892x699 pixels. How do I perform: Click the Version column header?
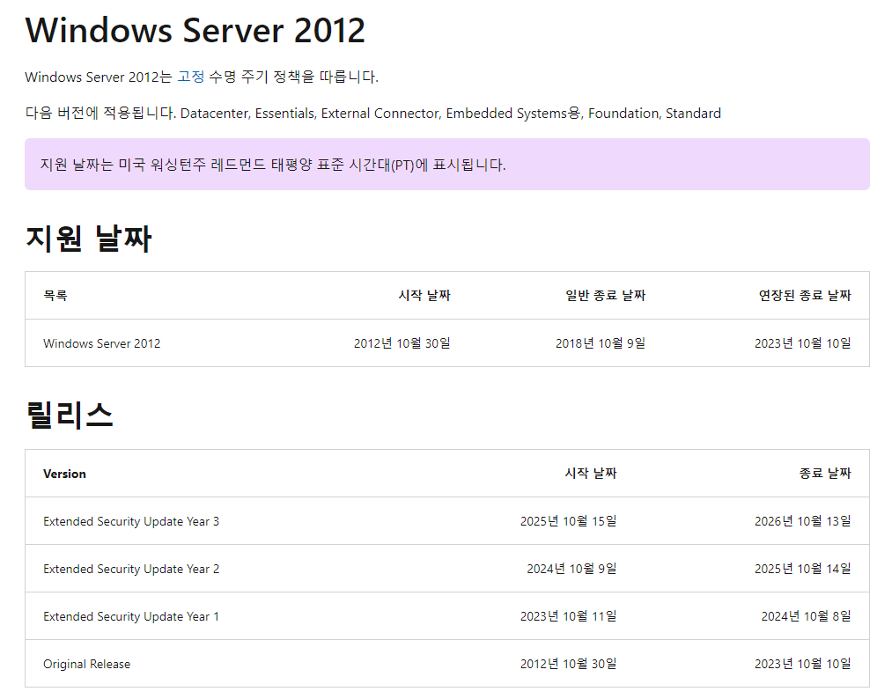pyautogui.click(x=65, y=474)
